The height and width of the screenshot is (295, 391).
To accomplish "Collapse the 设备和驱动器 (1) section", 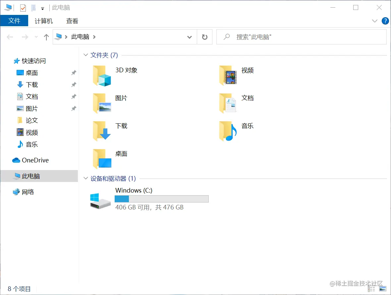I will pyautogui.click(x=85, y=178).
